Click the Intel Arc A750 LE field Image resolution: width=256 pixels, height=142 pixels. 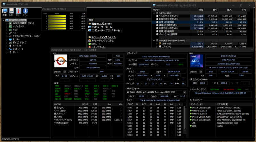click(228, 56)
